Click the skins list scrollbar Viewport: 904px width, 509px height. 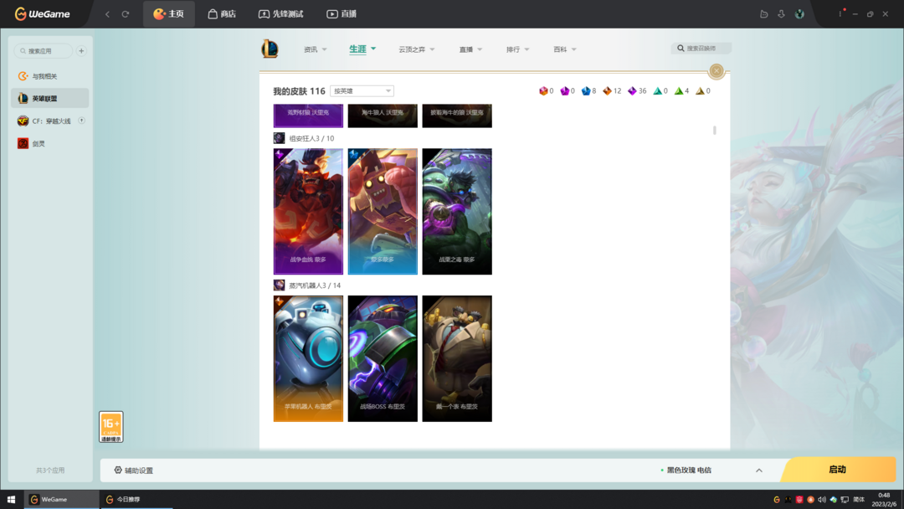(x=714, y=131)
